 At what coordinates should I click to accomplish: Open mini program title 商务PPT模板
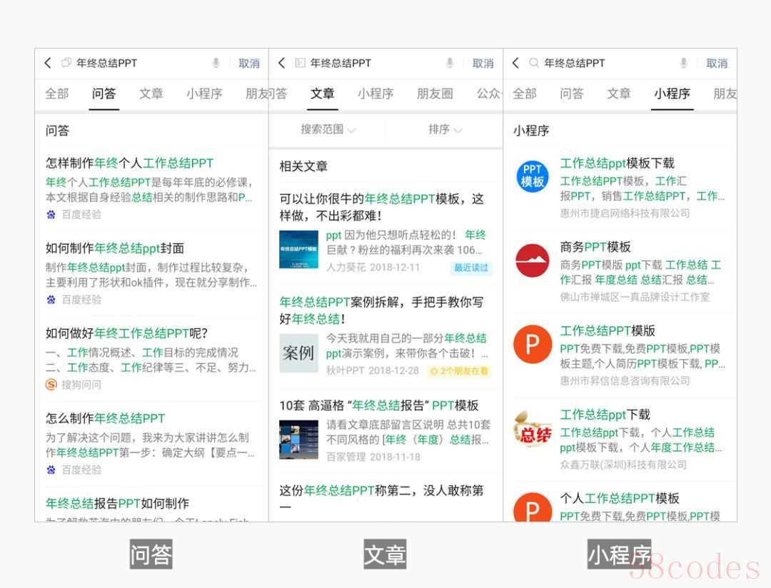pyautogui.click(x=595, y=247)
